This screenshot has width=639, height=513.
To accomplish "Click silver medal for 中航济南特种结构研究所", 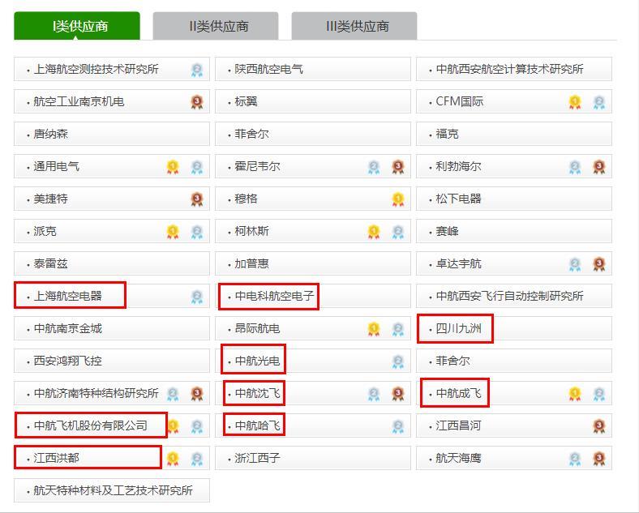I will tap(173, 394).
